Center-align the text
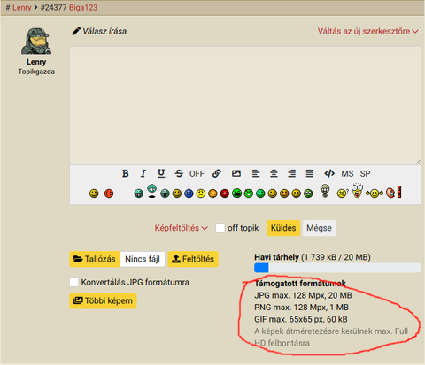Viewport: 425px width, 365px height. click(x=274, y=173)
